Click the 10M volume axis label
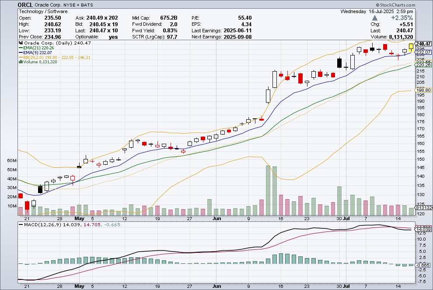The height and width of the screenshot is (290, 433). point(12,206)
